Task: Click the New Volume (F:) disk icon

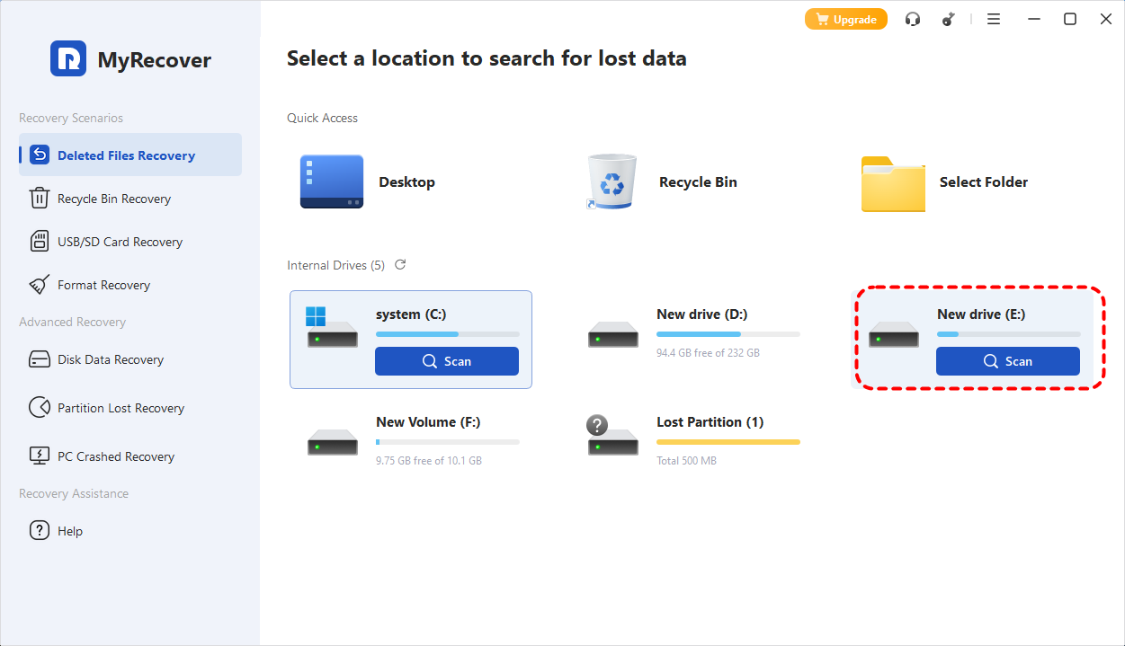Action: click(x=333, y=444)
